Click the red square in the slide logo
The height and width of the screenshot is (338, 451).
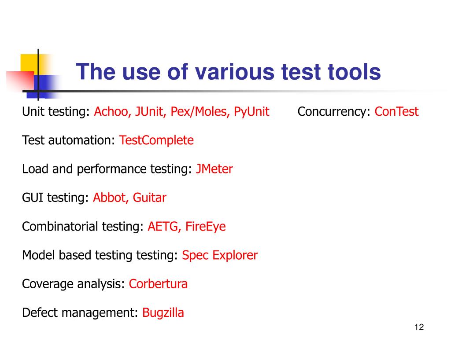[20, 81]
